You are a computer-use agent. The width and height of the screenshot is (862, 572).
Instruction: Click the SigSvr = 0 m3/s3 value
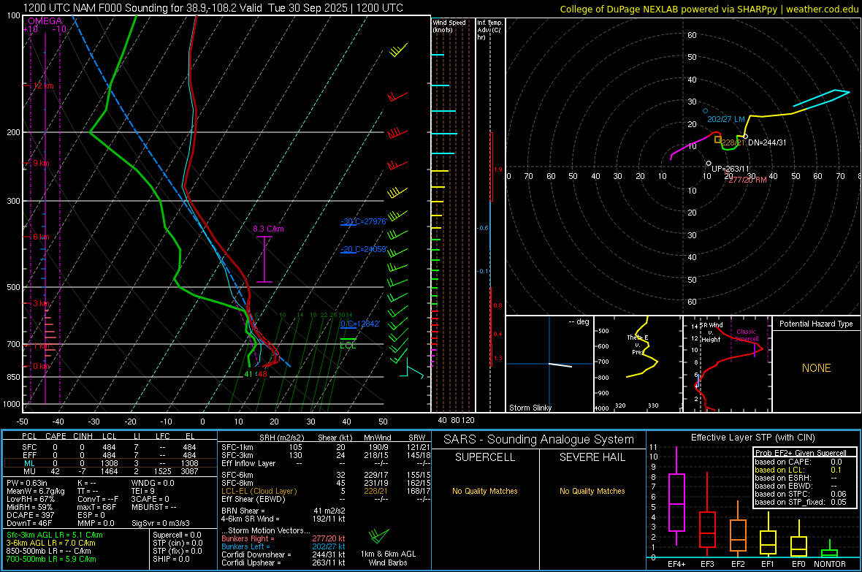tap(161, 523)
